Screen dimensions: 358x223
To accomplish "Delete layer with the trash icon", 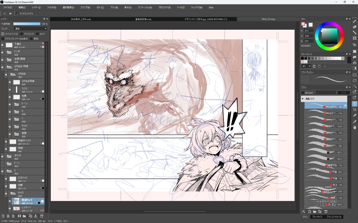I will (x=42, y=216).
